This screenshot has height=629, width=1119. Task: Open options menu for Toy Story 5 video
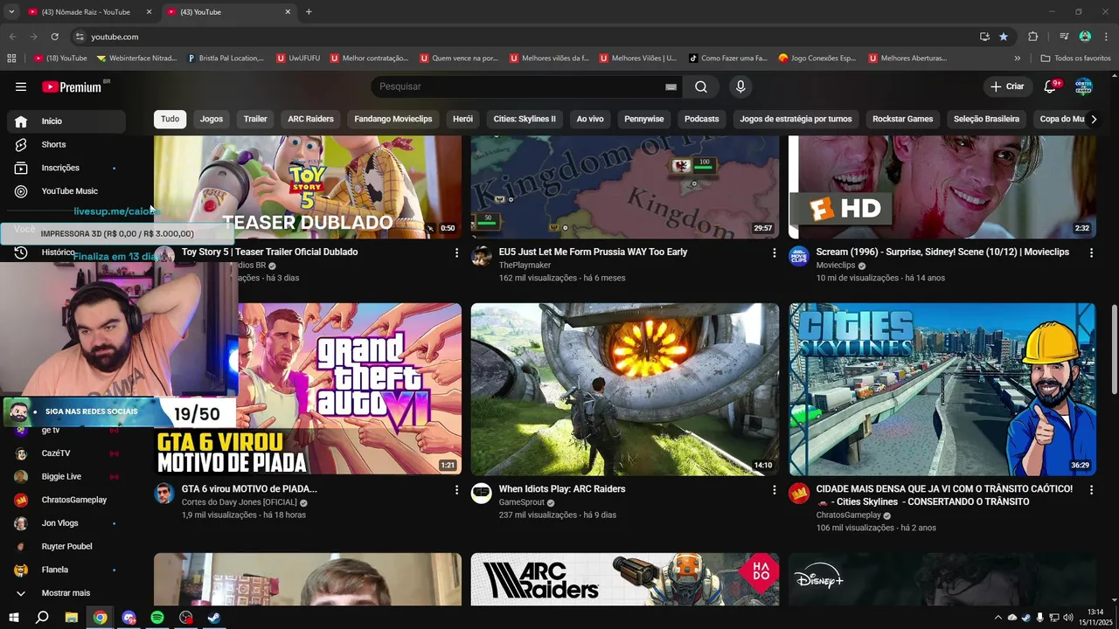(x=456, y=252)
